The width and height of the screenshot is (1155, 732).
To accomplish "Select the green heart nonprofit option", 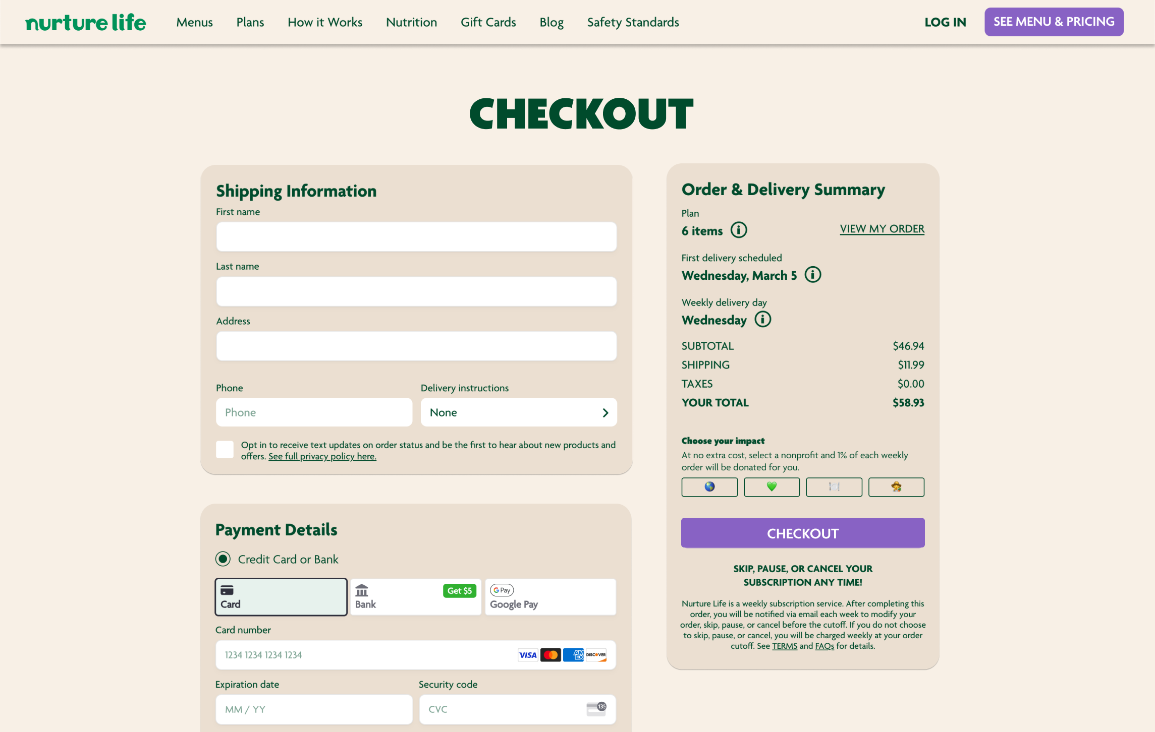I will pos(771,486).
